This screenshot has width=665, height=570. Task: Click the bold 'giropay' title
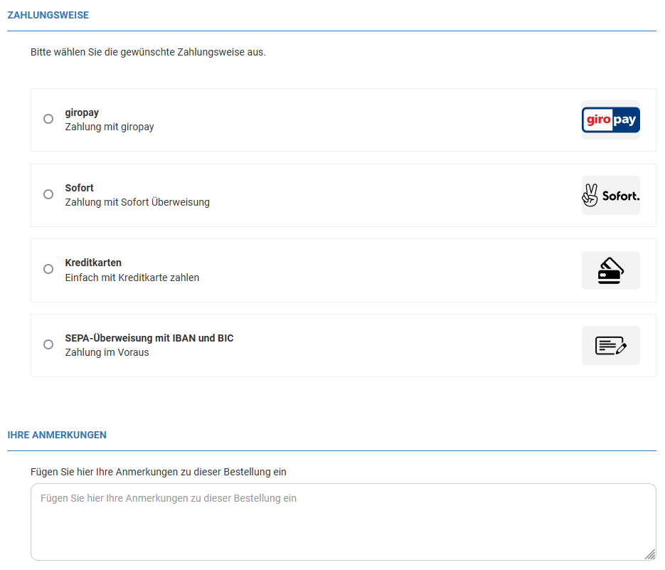(x=82, y=112)
